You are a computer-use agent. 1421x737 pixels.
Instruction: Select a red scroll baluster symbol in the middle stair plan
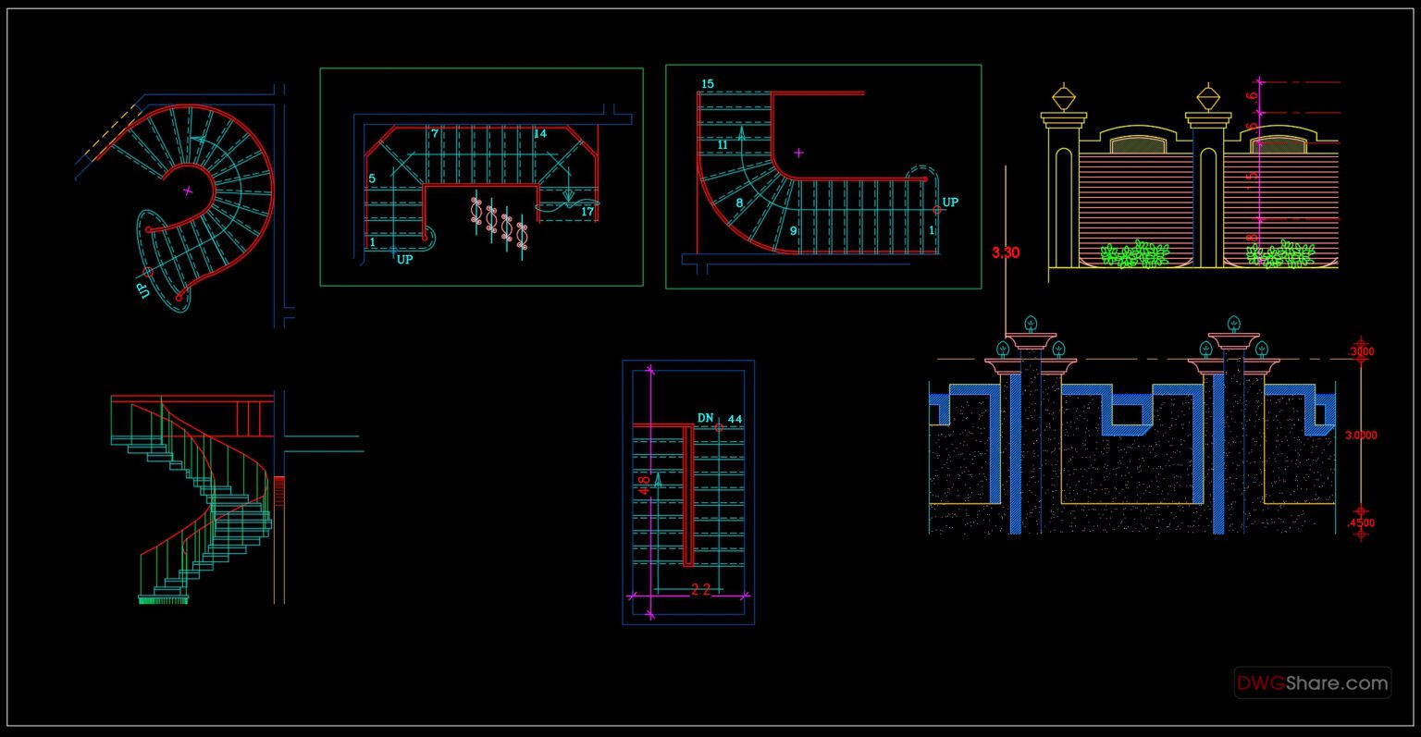(x=476, y=211)
